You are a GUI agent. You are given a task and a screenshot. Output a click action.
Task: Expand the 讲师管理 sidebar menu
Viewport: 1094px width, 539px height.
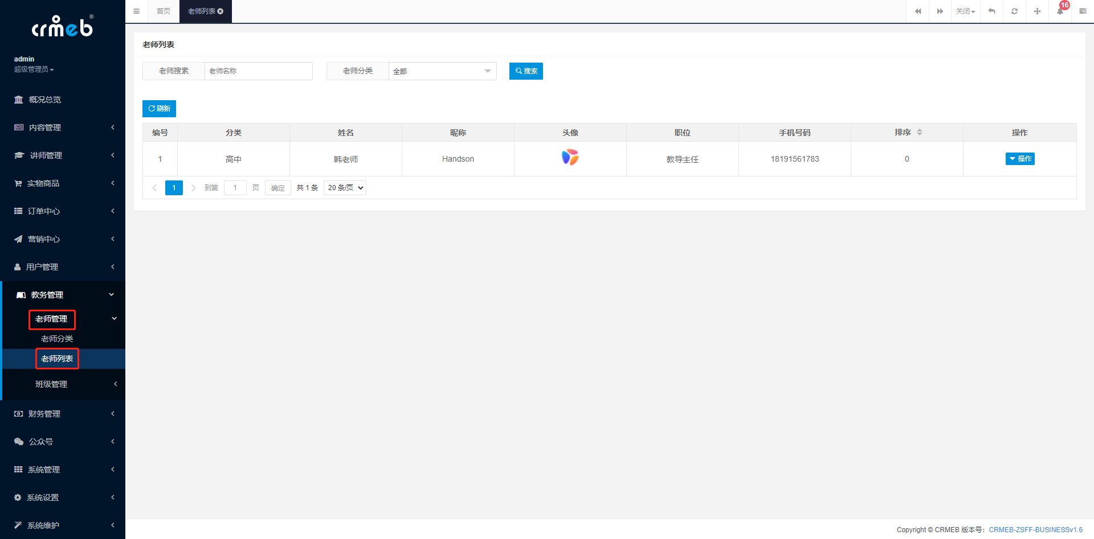pyautogui.click(x=63, y=155)
